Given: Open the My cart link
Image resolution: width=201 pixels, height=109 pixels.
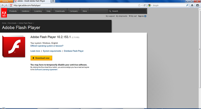Looking at the screenshot, I should click(133, 16).
